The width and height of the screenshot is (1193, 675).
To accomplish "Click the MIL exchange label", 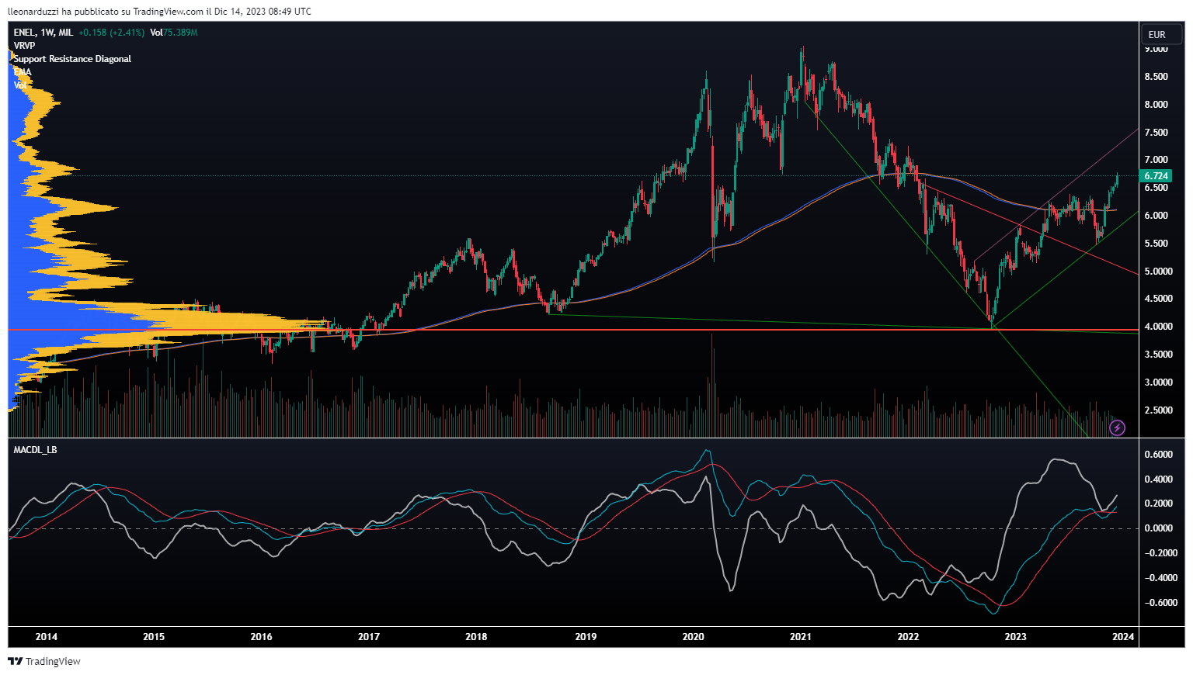I will [x=66, y=33].
